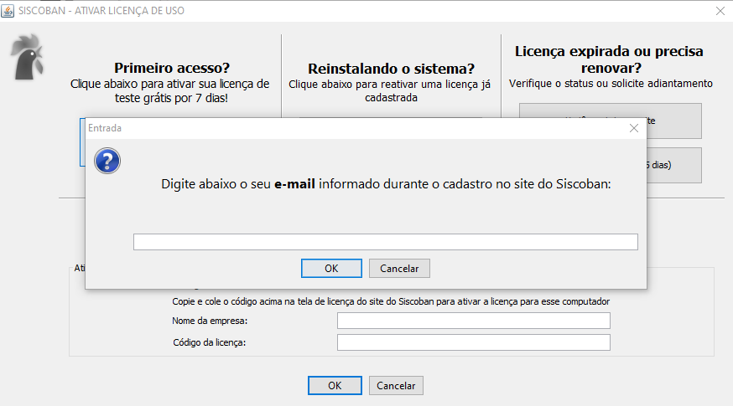This screenshot has width=733, height=406.
Task: Click the Código da licença text field
Action: pyautogui.click(x=473, y=342)
